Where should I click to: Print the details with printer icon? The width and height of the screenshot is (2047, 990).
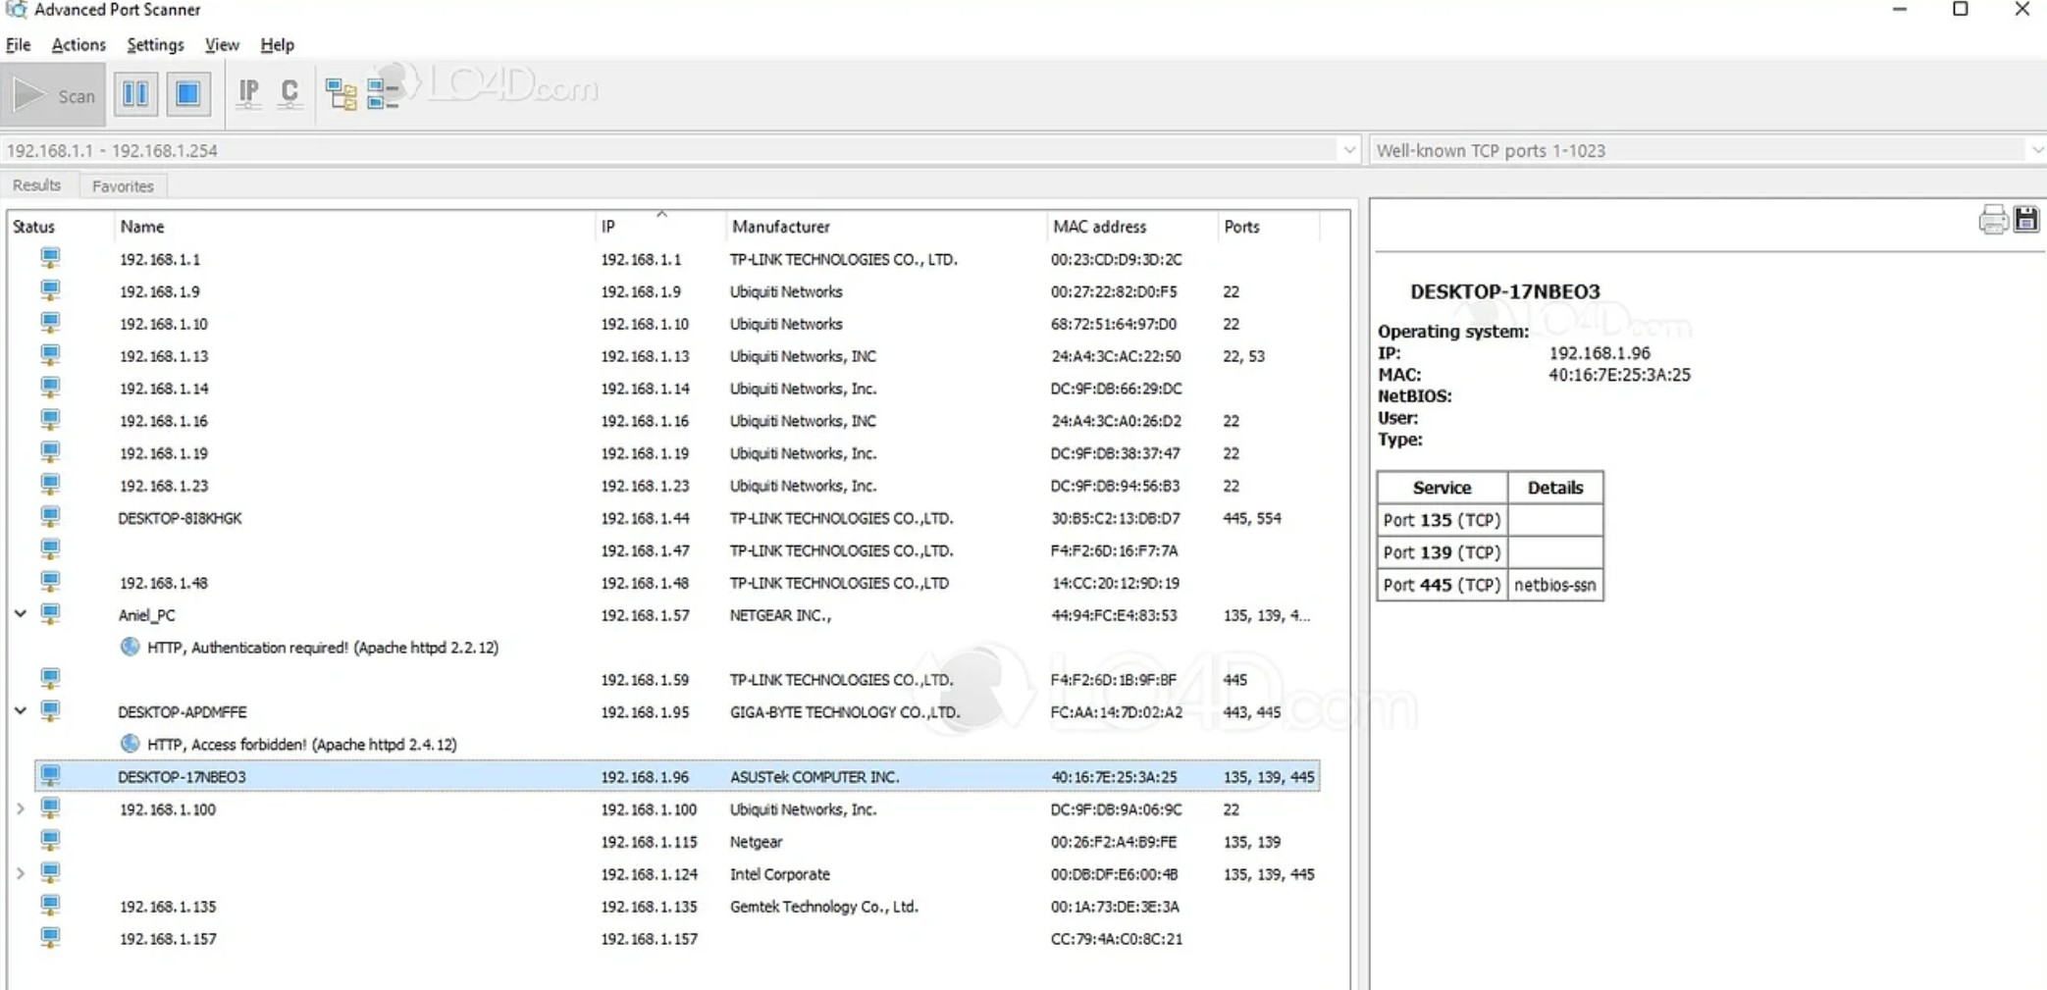coord(1993,219)
